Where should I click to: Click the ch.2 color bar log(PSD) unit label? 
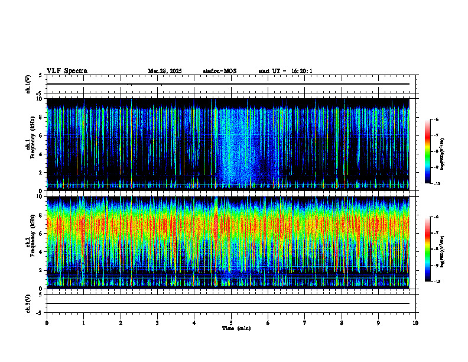(x=443, y=251)
